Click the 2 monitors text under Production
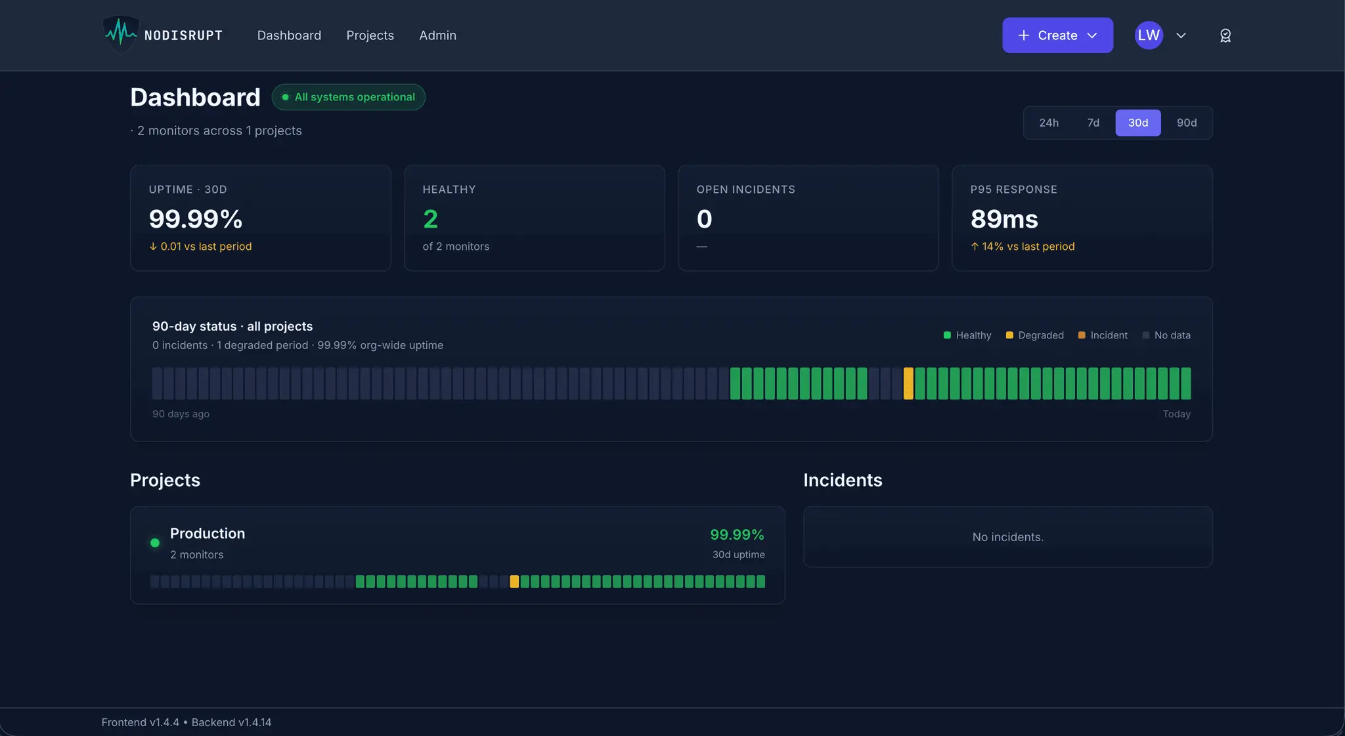This screenshot has width=1345, height=736. tap(196, 554)
